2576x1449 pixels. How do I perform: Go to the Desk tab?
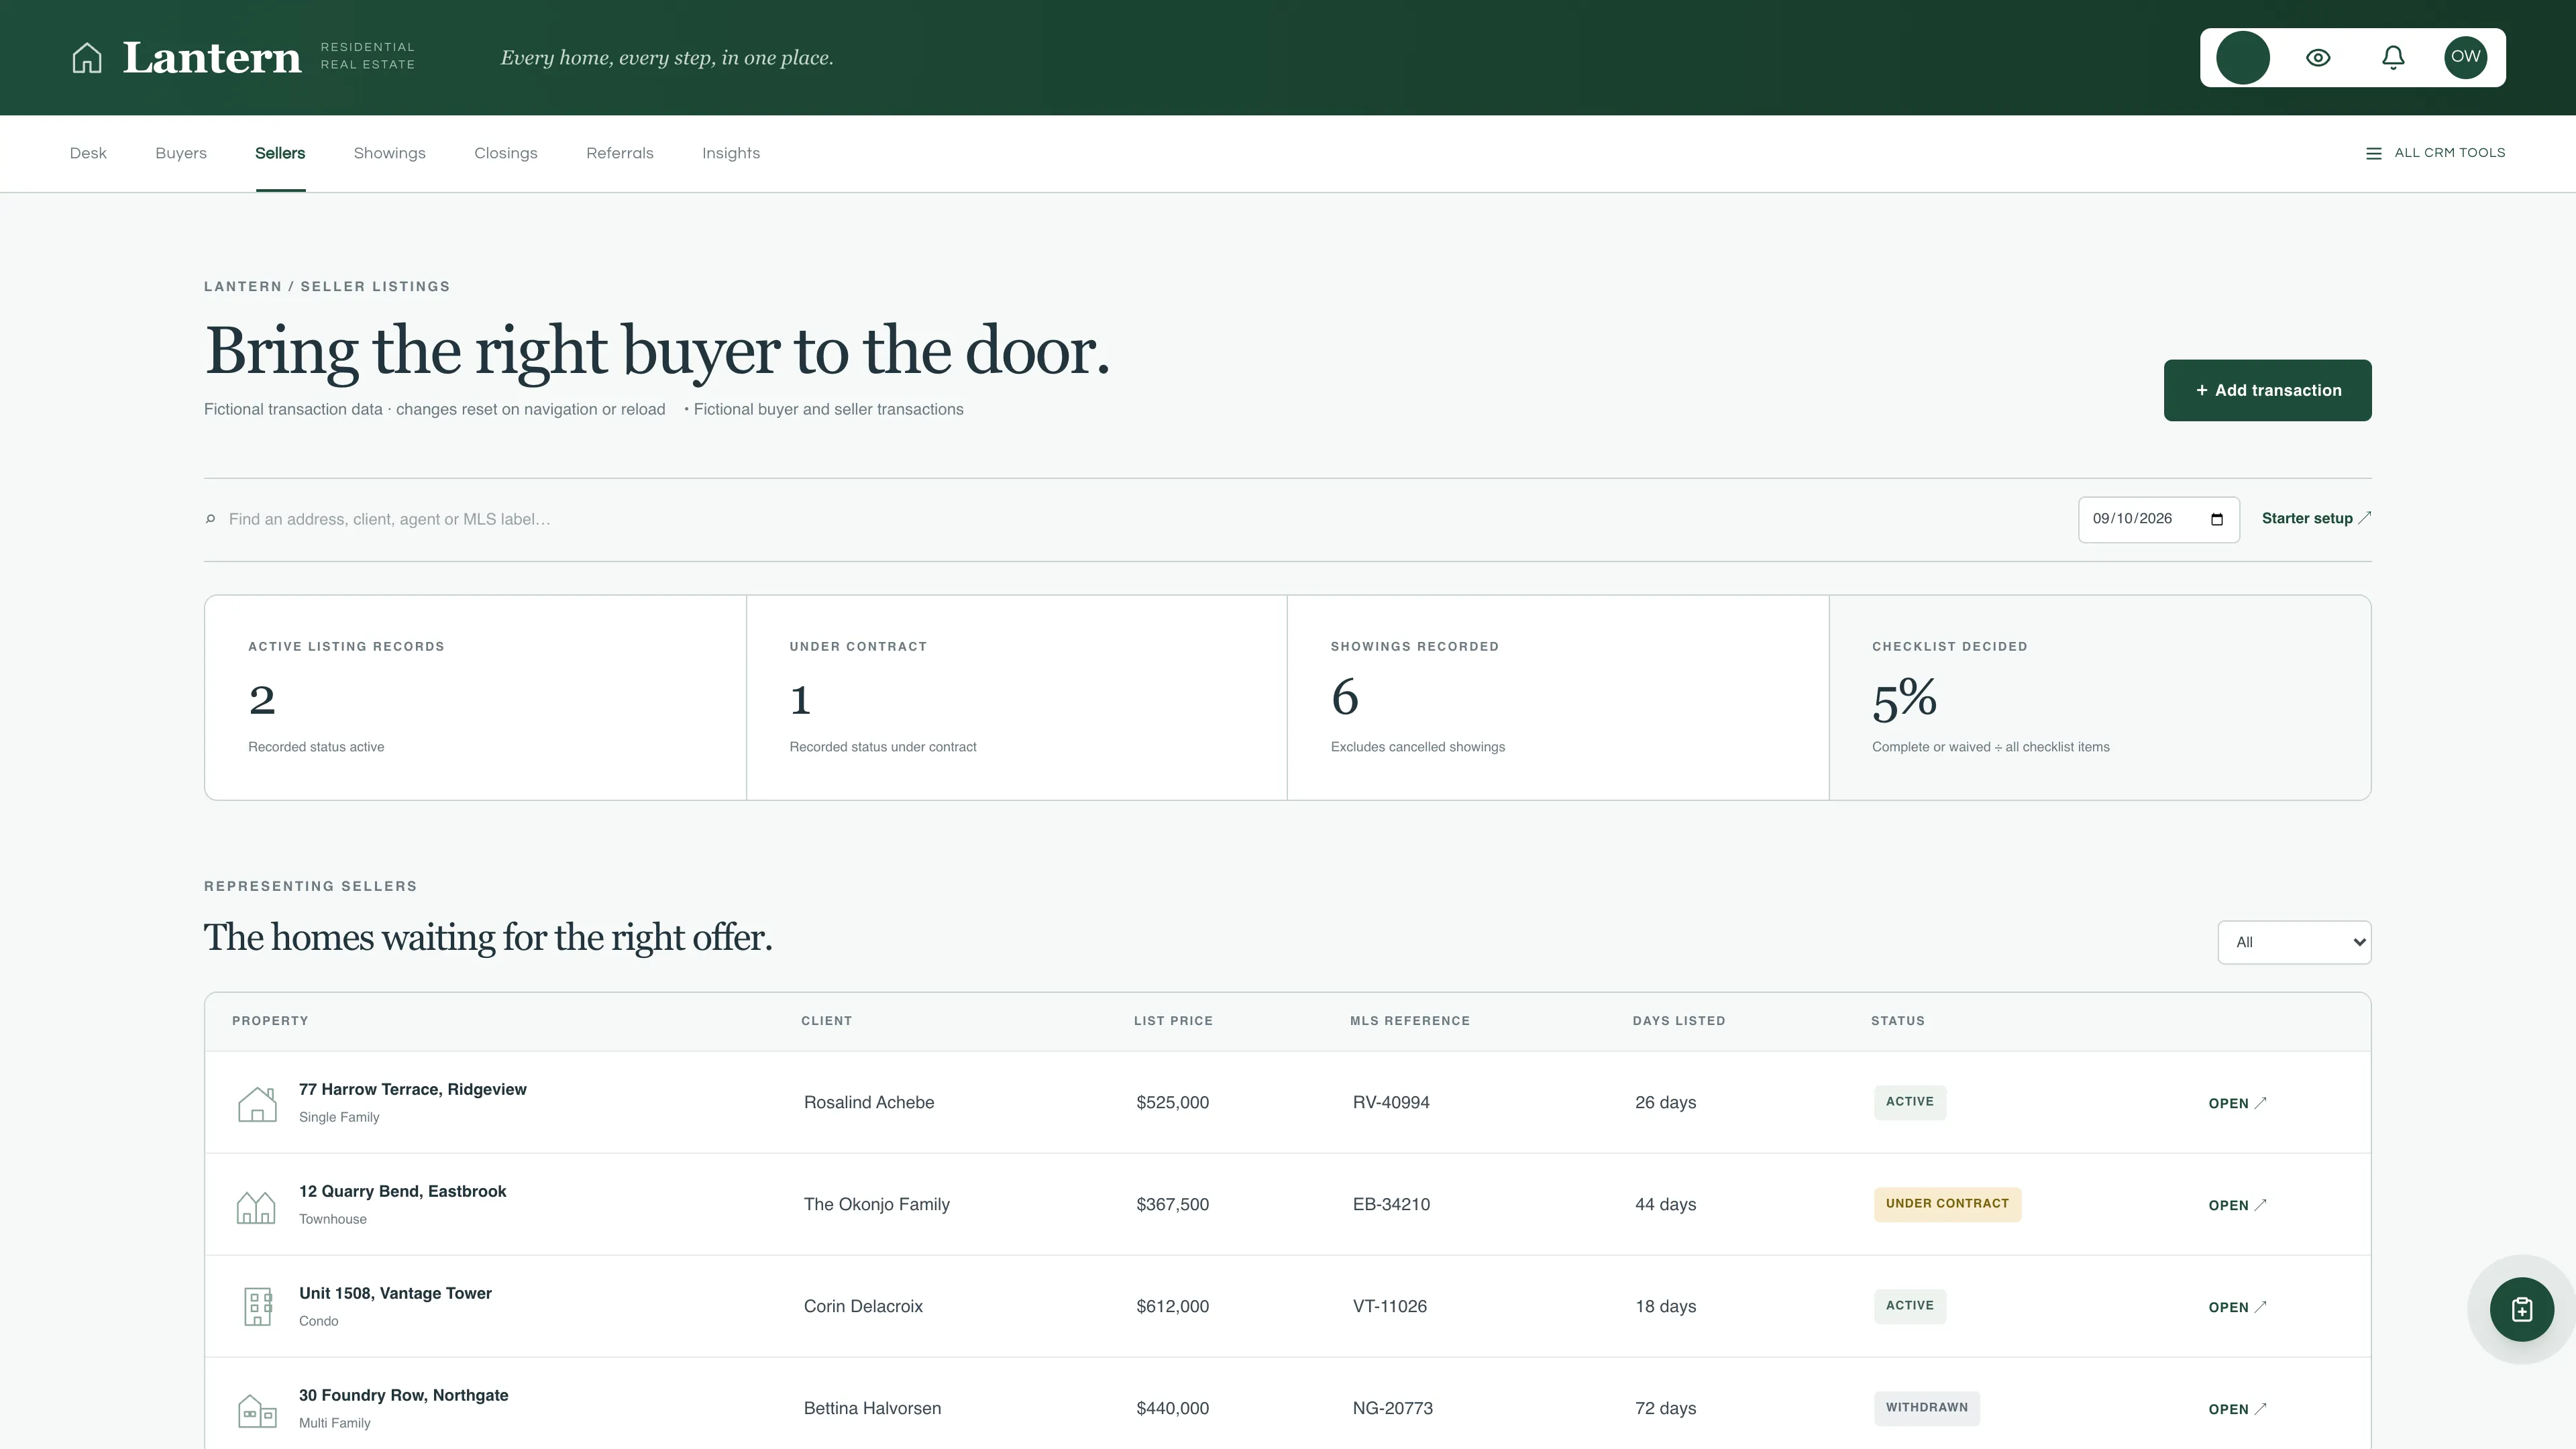(x=88, y=153)
